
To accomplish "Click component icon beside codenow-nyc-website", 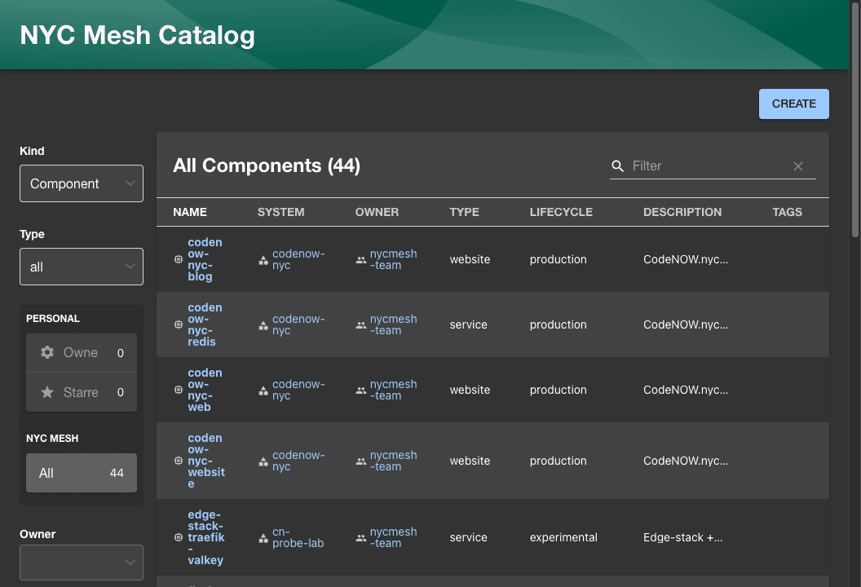I will point(179,461).
